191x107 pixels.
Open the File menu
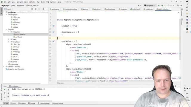[5, 2]
